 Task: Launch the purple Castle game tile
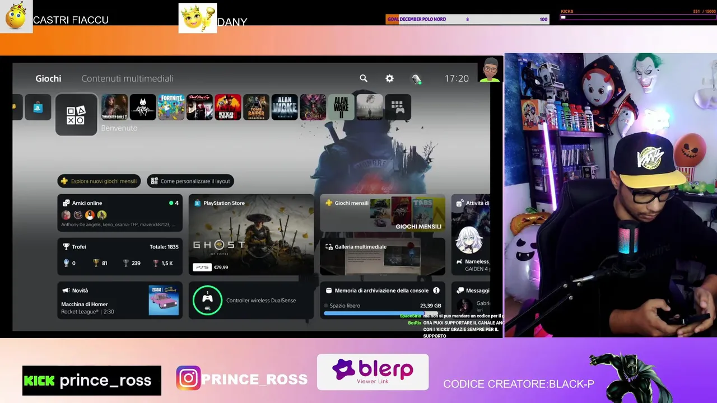pos(313,107)
